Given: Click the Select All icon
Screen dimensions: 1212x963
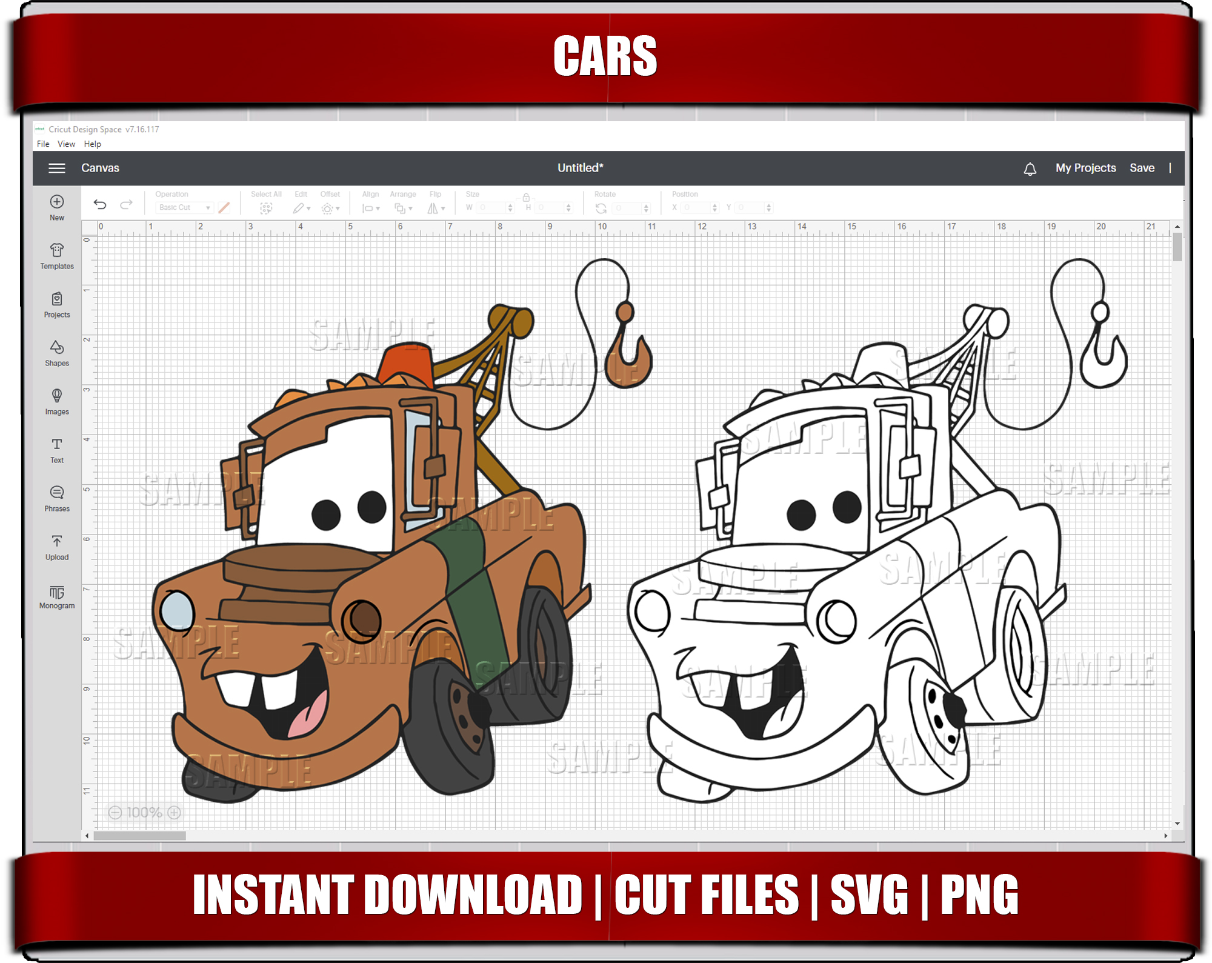Looking at the screenshot, I should [266, 208].
